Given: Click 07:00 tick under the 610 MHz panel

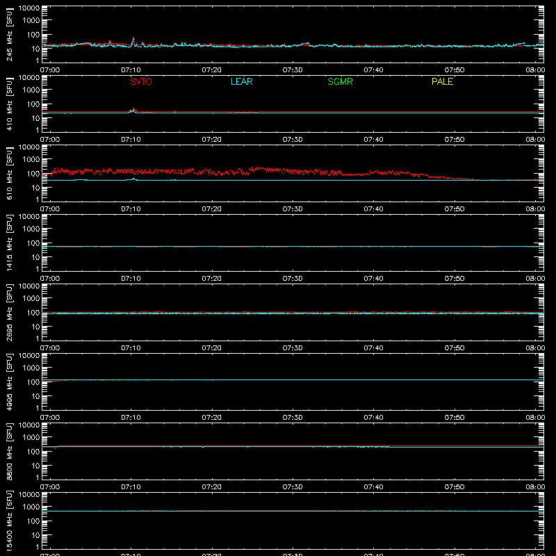Looking at the screenshot, I should click(50, 209).
